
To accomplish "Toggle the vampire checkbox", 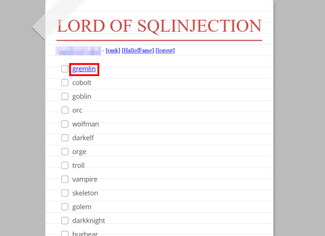I will pos(65,179).
